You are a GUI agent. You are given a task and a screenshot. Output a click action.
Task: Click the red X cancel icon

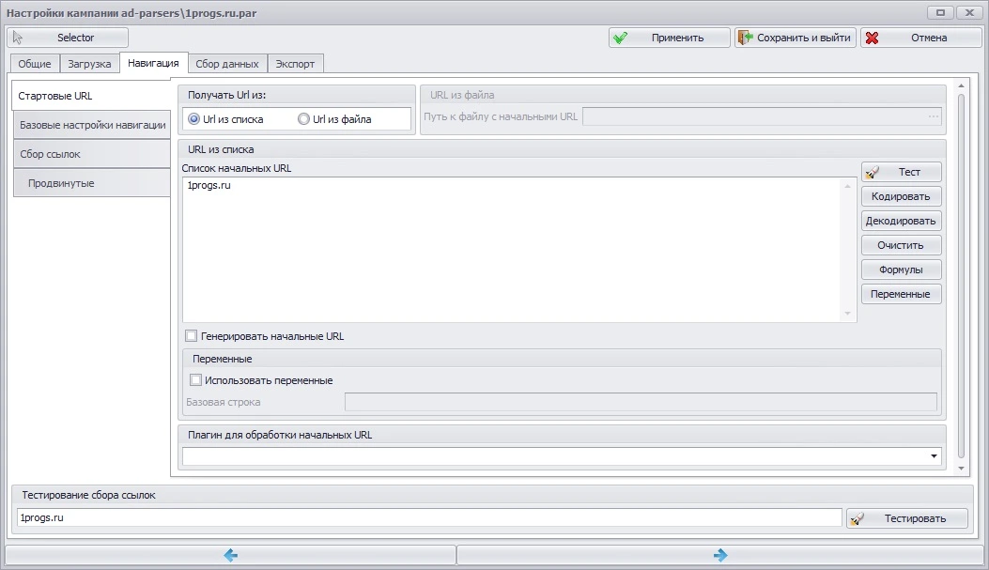tap(872, 38)
